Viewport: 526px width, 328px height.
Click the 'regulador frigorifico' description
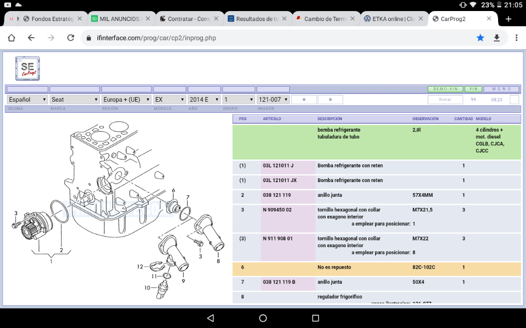coord(340,297)
